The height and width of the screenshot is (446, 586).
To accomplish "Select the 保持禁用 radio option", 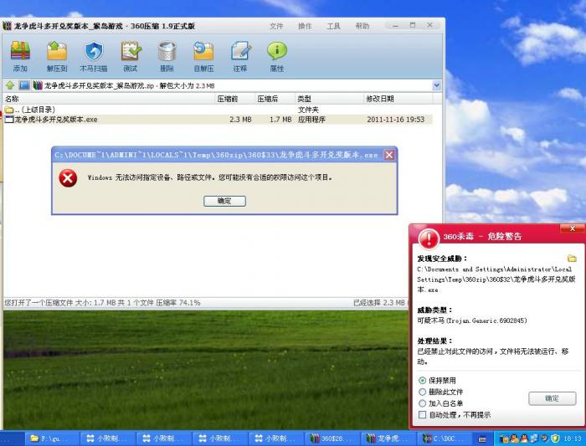I will pyautogui.click(x=422, y=380).
